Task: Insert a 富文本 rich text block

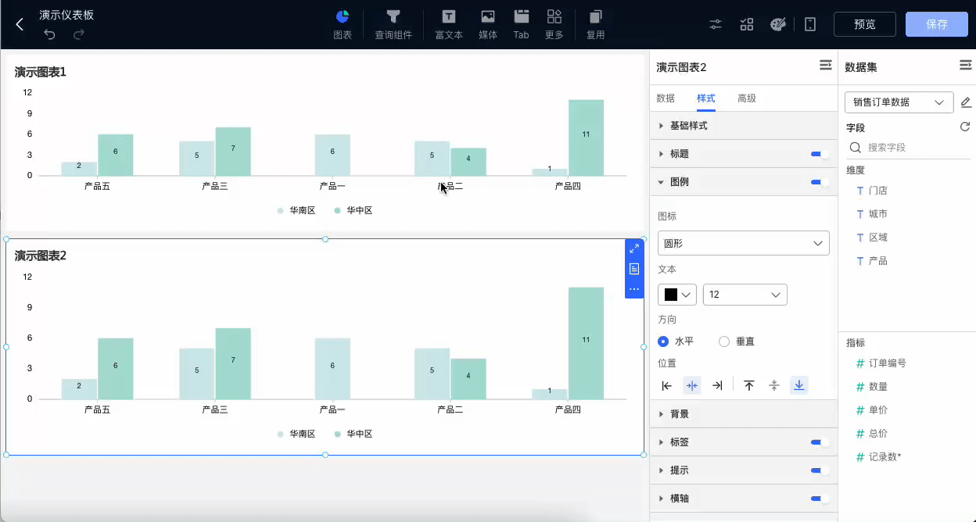Action: pyautogui.click(x=449, y=25)
